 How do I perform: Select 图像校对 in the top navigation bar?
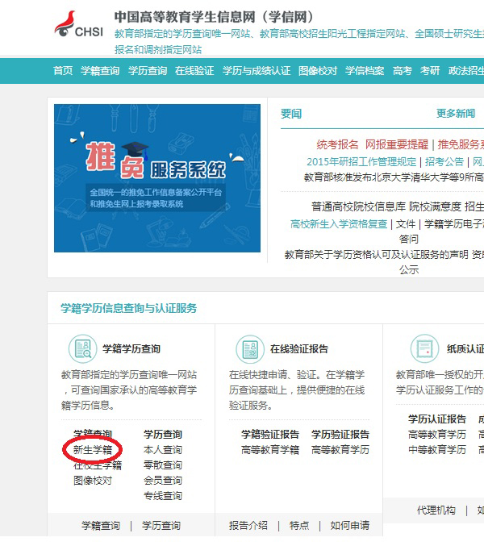pos(318,71)
